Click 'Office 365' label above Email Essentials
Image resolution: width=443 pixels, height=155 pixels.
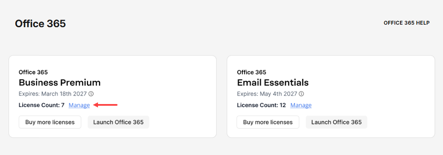click(251, 73)
